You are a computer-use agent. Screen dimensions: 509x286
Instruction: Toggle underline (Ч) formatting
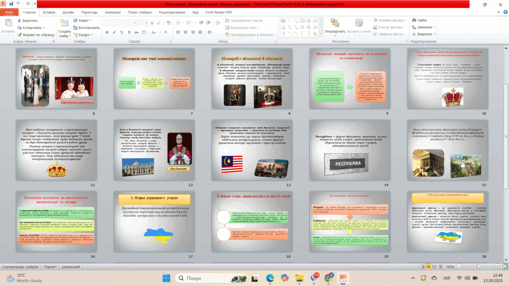(x=121, y=32)
